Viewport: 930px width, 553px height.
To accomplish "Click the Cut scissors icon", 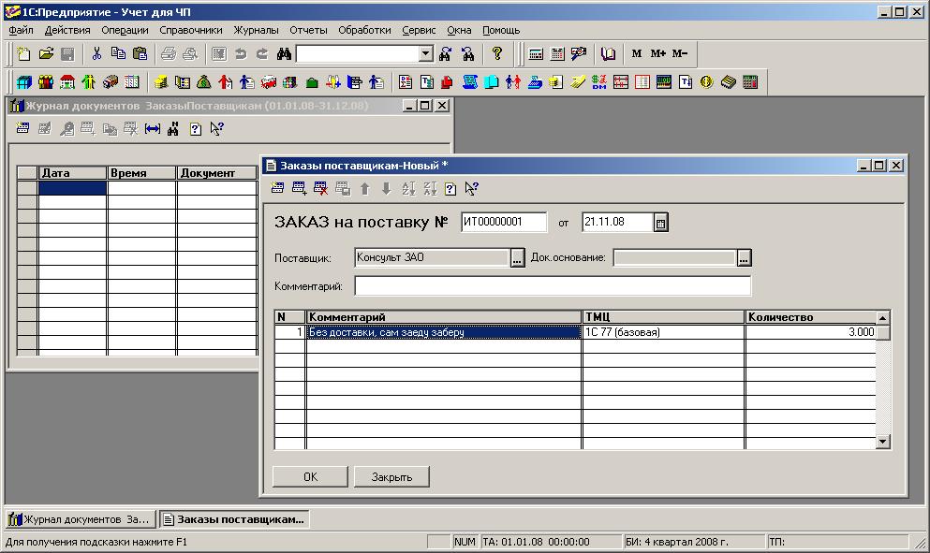I will (96, 54).
